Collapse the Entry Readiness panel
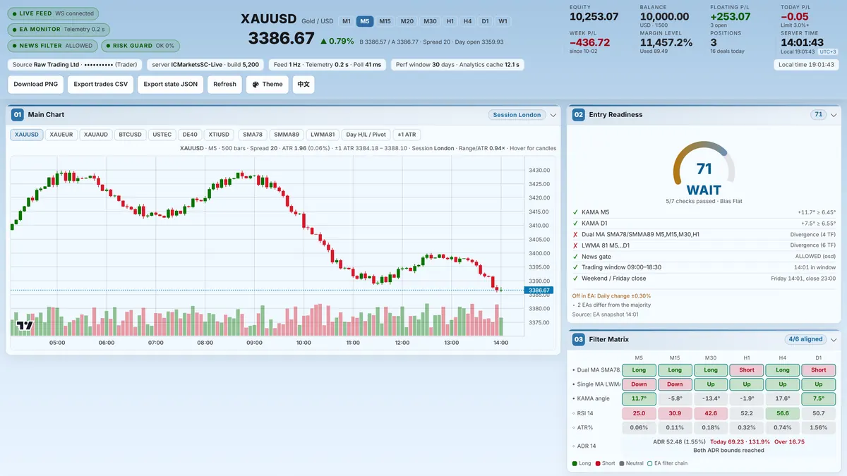 (834, 115)
